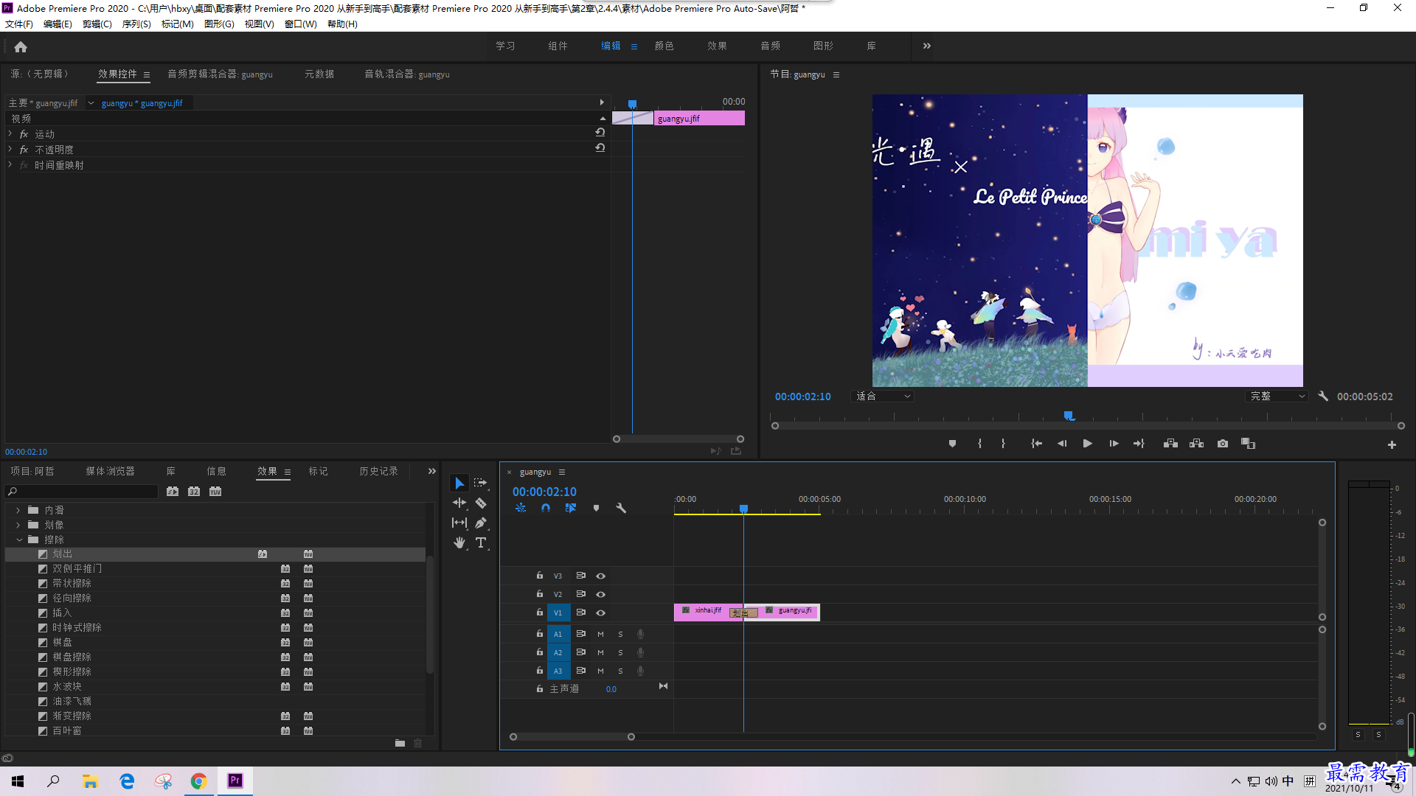Screen dimensions: 1416x796
Task: Select the Selection tool arrow
Action: tap(459, 483)
